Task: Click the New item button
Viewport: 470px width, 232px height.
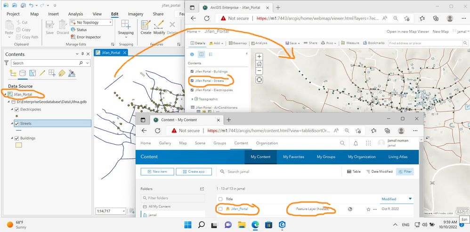Action: tap(157, 171)
